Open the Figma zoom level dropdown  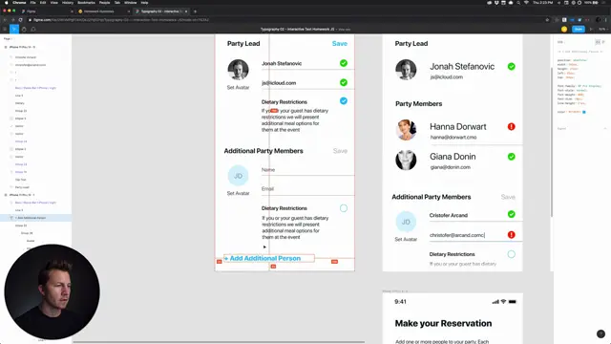coord(602,29)
